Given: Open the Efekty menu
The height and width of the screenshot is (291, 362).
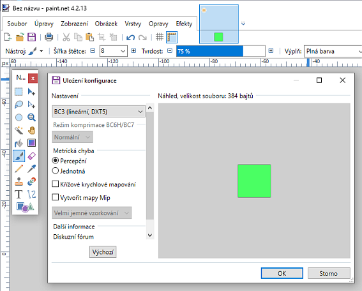Looking at the screenshot, I should pos(184,24).
